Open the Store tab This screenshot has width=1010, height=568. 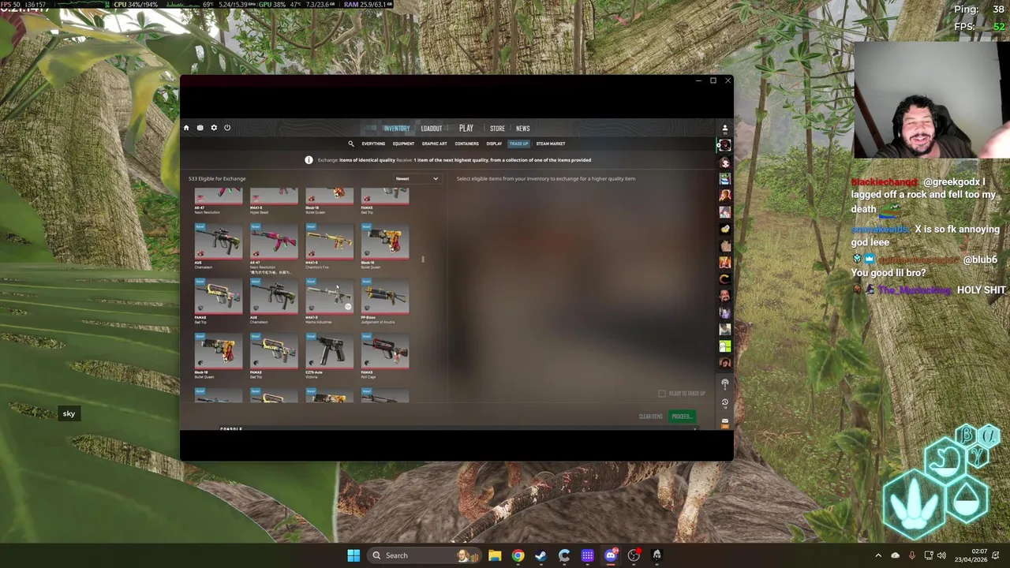[497, 129]
